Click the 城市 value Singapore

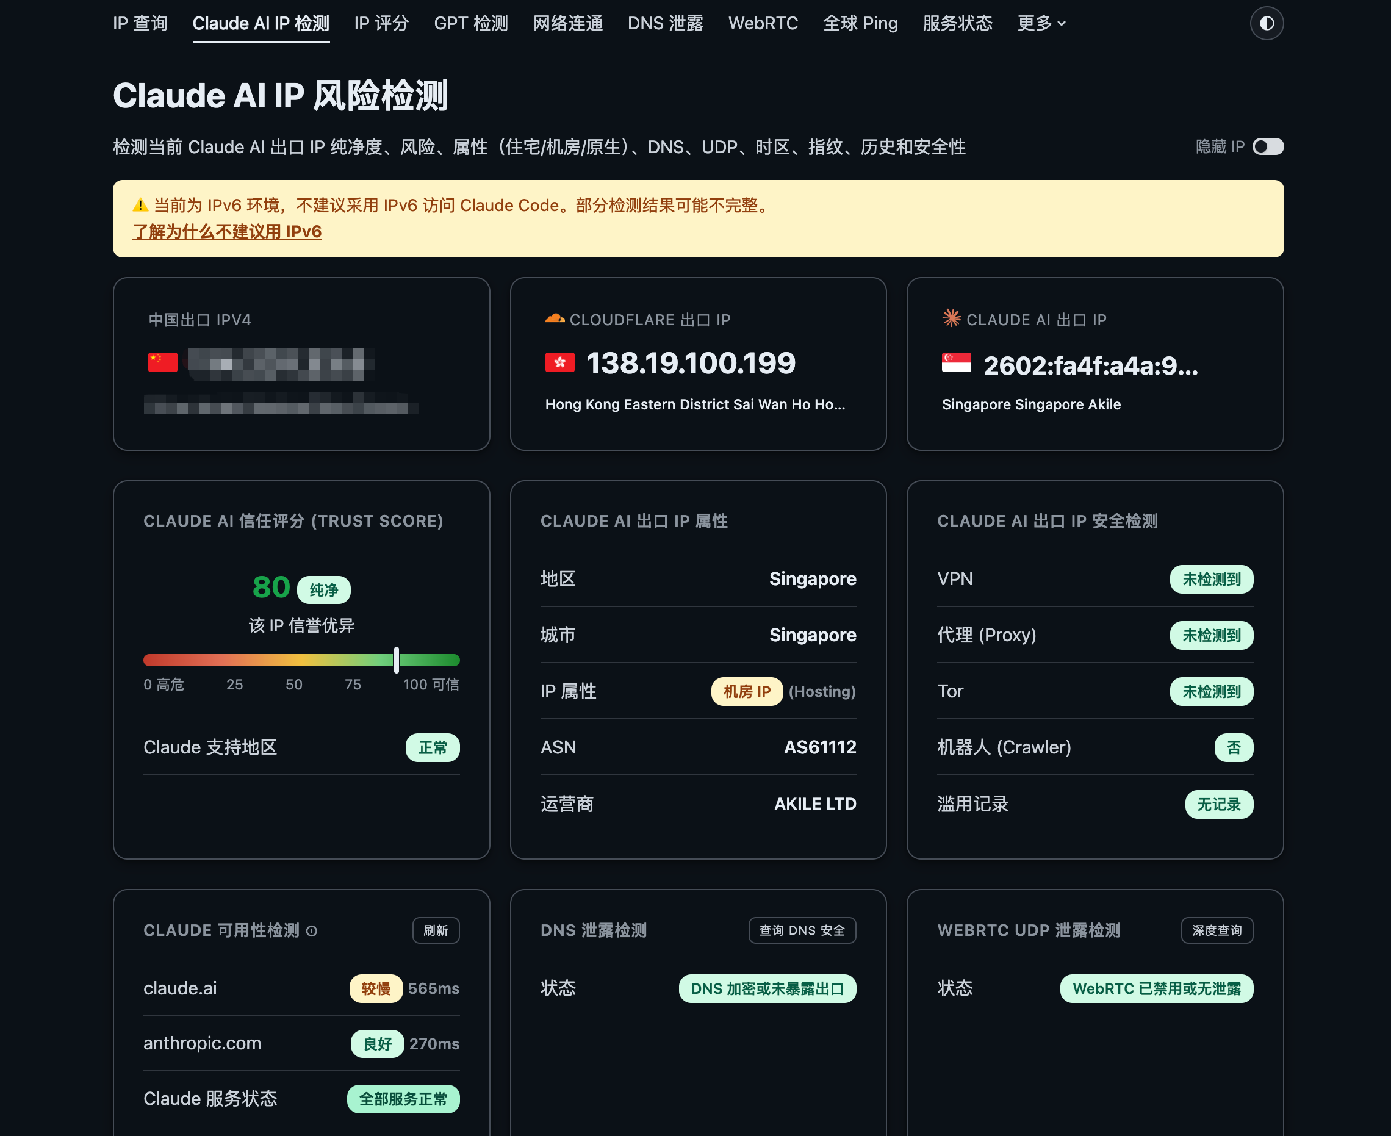pos(813,635)
